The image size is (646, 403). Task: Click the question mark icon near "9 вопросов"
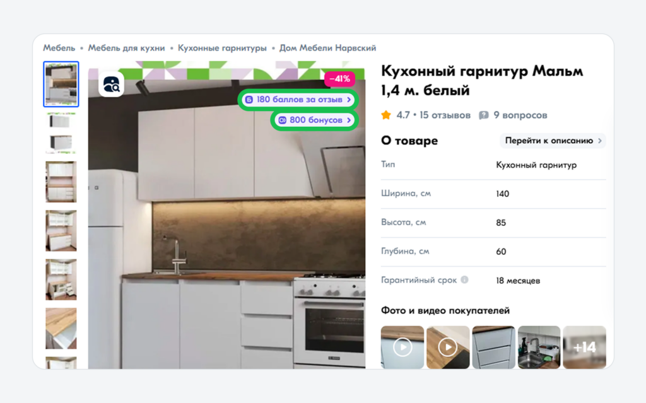(x=483, y=115)
